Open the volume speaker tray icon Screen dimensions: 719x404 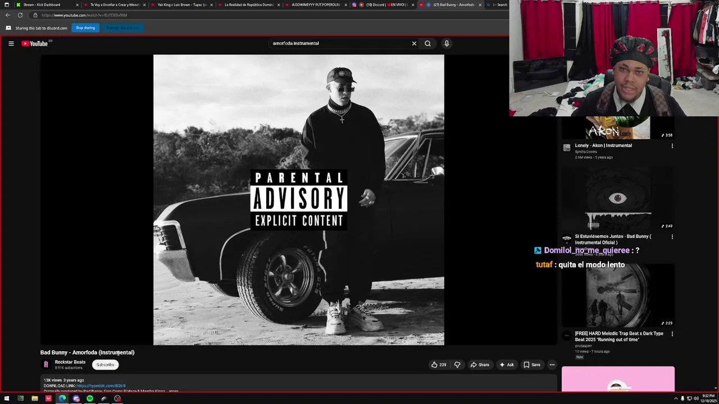[x=696, y=398]
